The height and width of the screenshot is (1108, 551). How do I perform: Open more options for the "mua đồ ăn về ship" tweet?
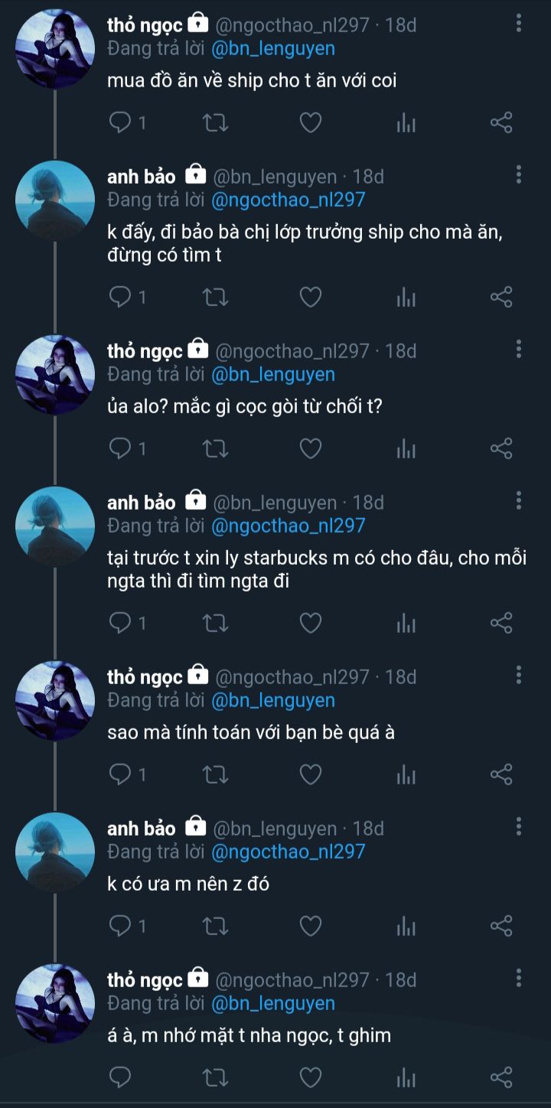pos(519,24)
